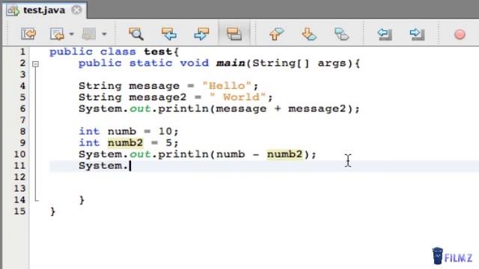479x269 pixels.
Task: Switch to the test.java tab
Action: coord(43,10)
